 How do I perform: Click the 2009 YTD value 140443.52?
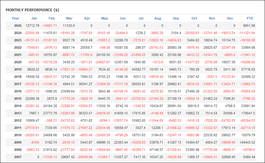tap(247, 142)
